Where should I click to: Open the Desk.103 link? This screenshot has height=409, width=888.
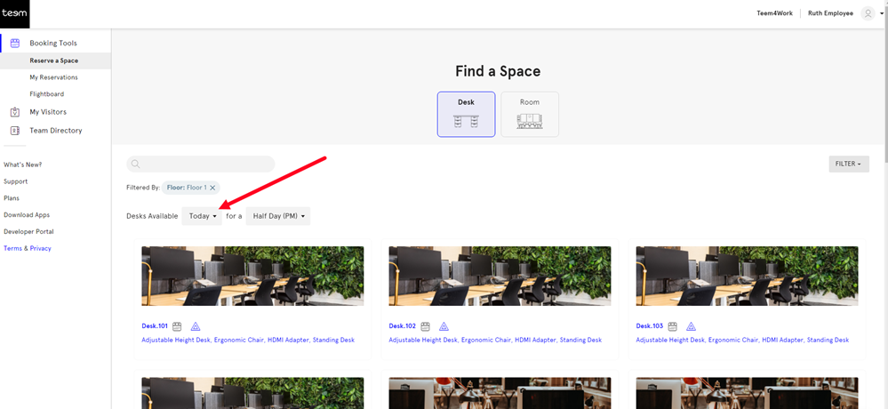650,326
